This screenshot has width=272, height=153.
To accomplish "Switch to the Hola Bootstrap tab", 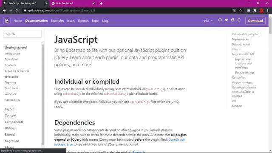I will click(x=73, y=3).
